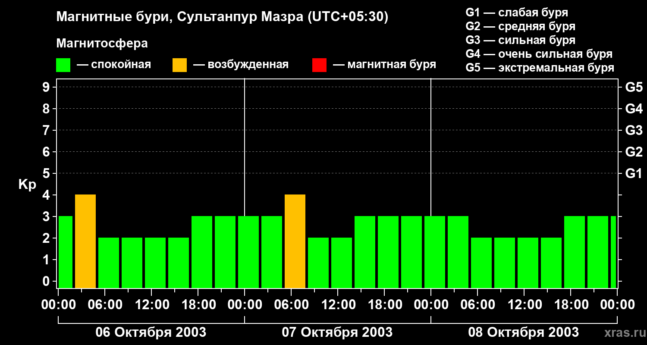Click the 08 Октября 2003 date label
Image resolution: width=647 pixels, height=345 pixels.
coord(524,332)
